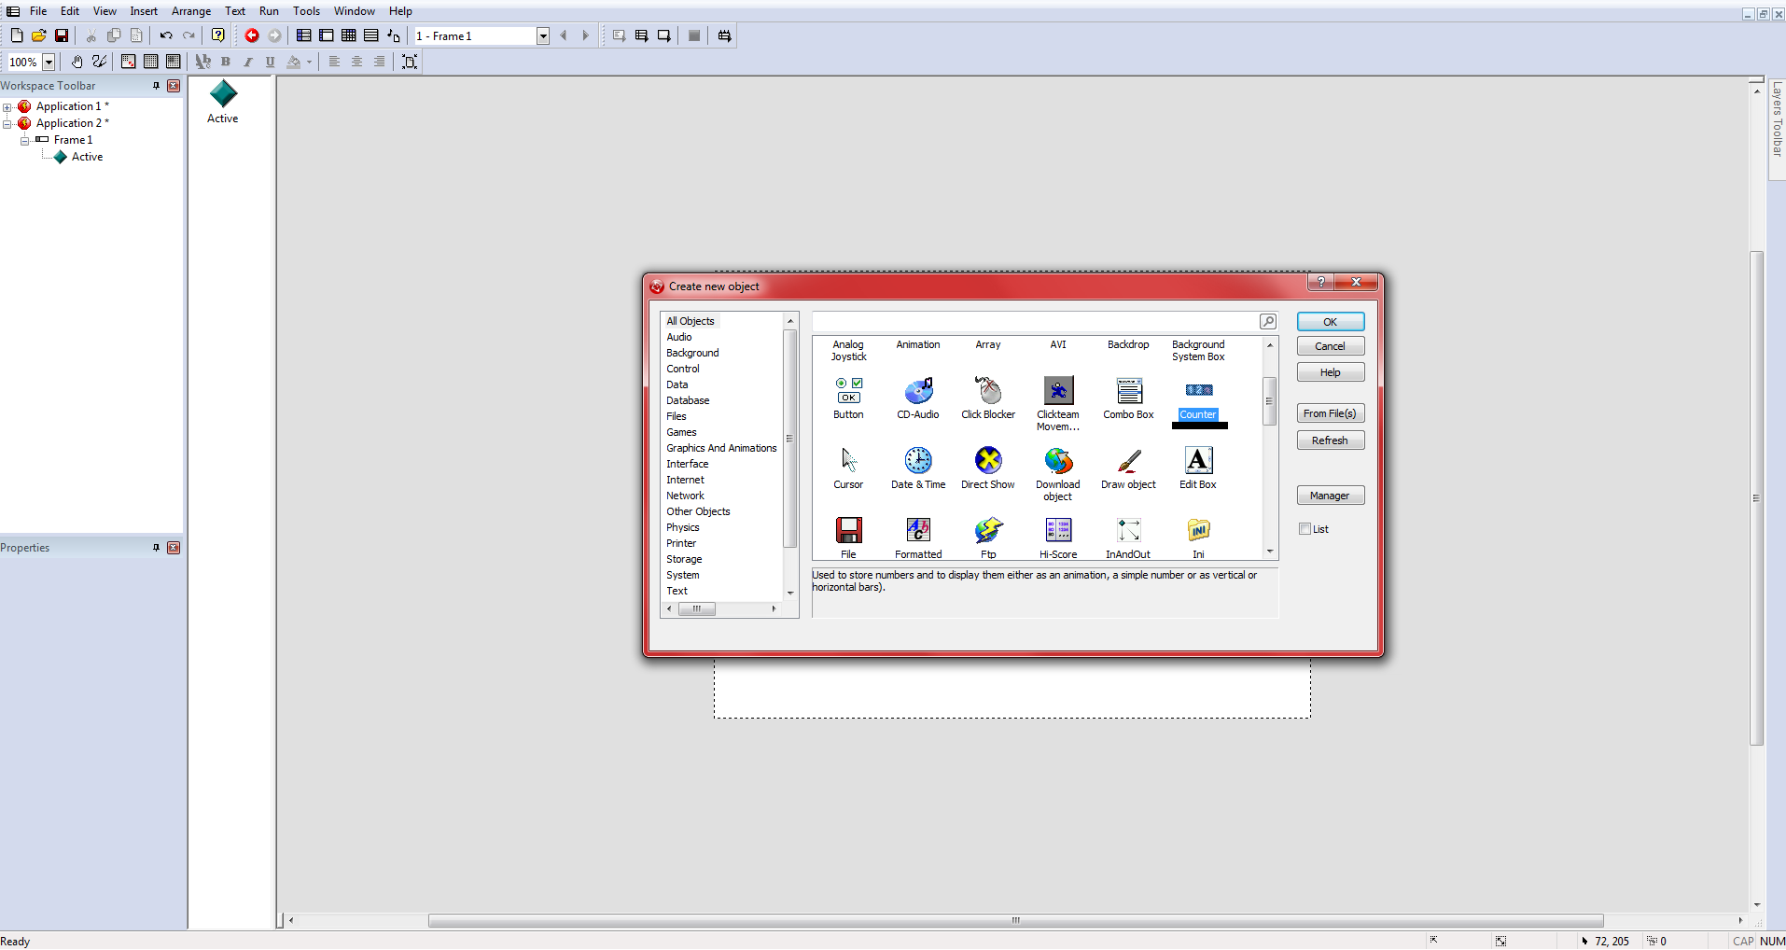This screenshot has height=950, width=1786.
Task: Click the Undo toolbar icon
Action: (x=166, y=35)
